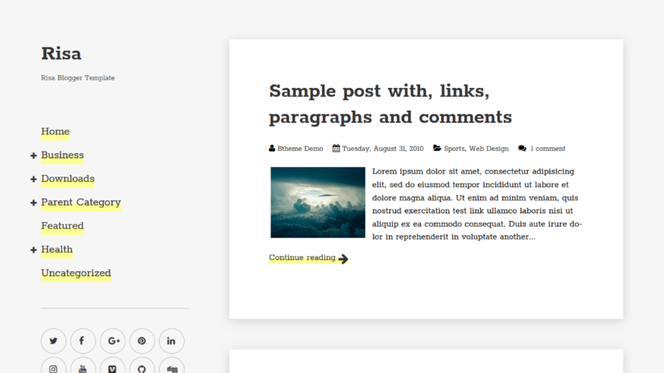This screenshot has width=664, height=373.
Task: Open the Sports category link
Action: (454, 149)
